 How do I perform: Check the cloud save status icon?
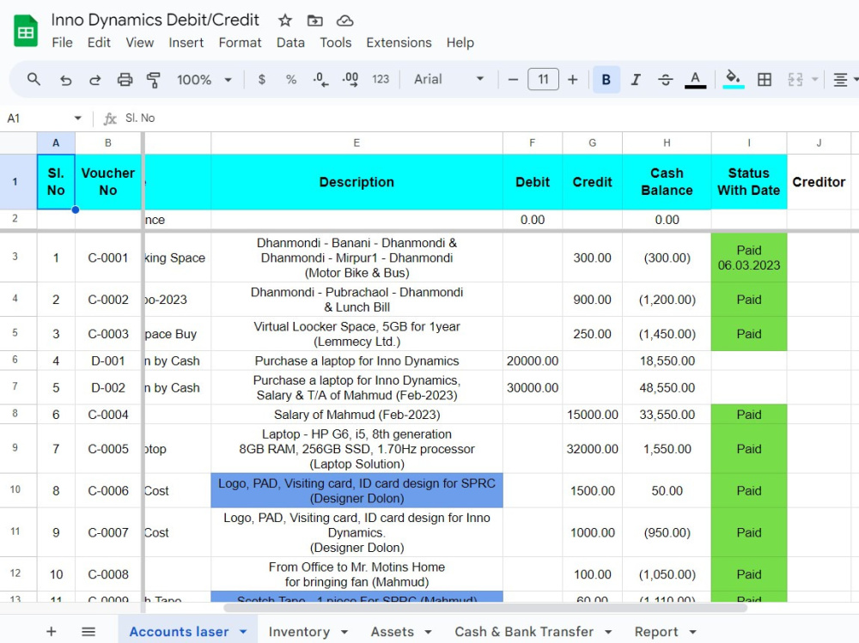click(x=344, y=21)
